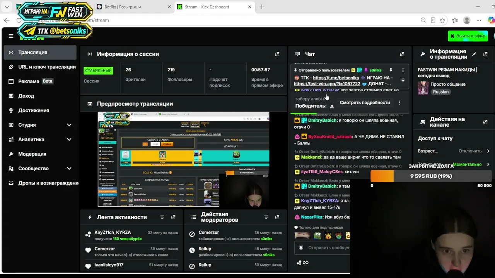The width and height of the screenshot is (495, 278).
Task: Pop out the Информация о трансляции panel
Action: (x=485, y=54)
